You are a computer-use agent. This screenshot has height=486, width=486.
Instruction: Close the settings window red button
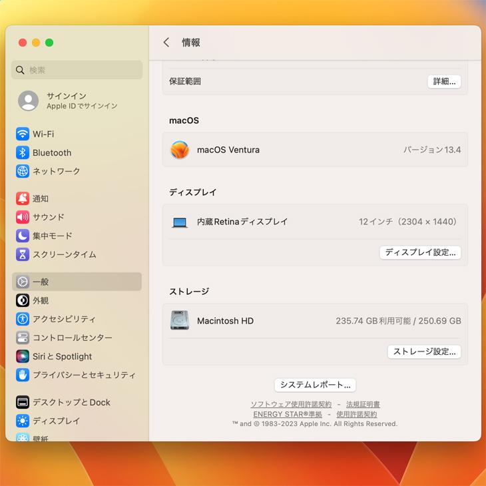(x=23, y=43)
